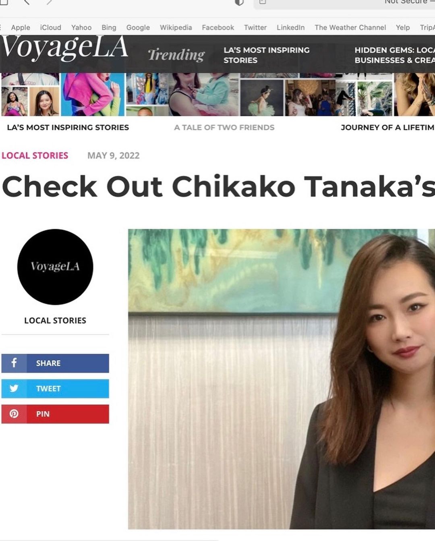Click the privacy shield icon in toolbar
Screen dimensions: 435x541
(239, 2)
